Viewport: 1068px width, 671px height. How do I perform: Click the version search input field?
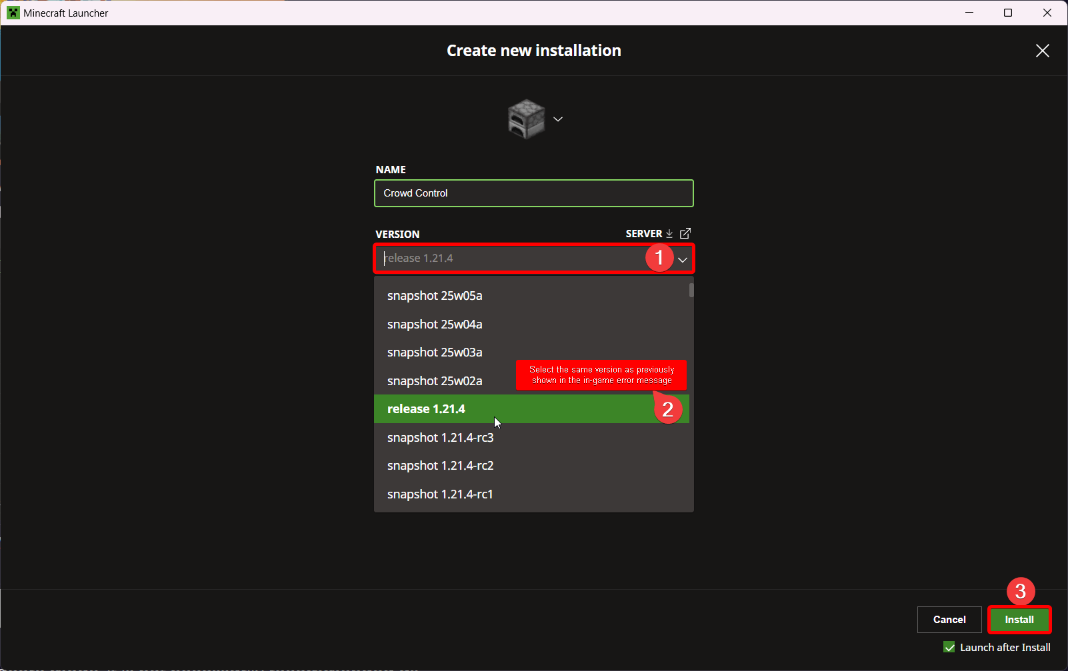[x=507, y=259]
